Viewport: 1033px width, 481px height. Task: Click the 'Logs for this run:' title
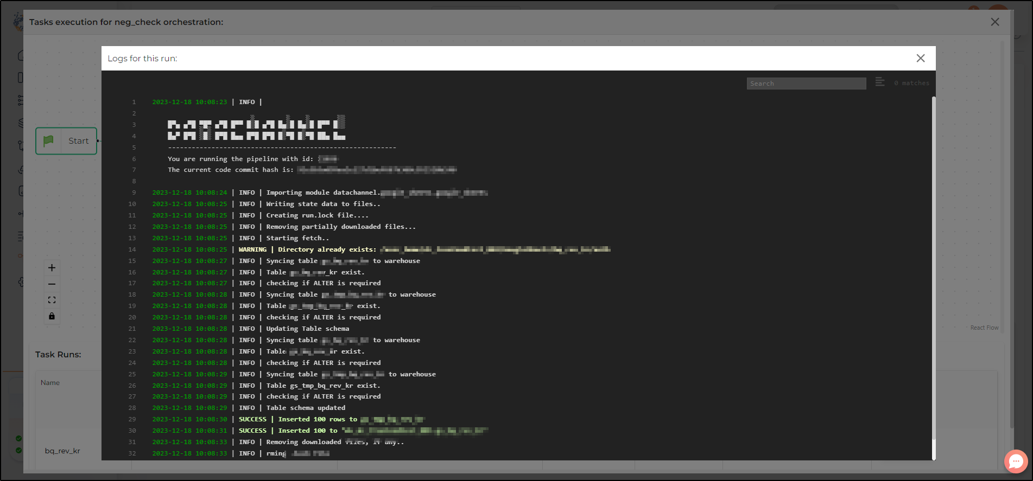click(142, 59)
